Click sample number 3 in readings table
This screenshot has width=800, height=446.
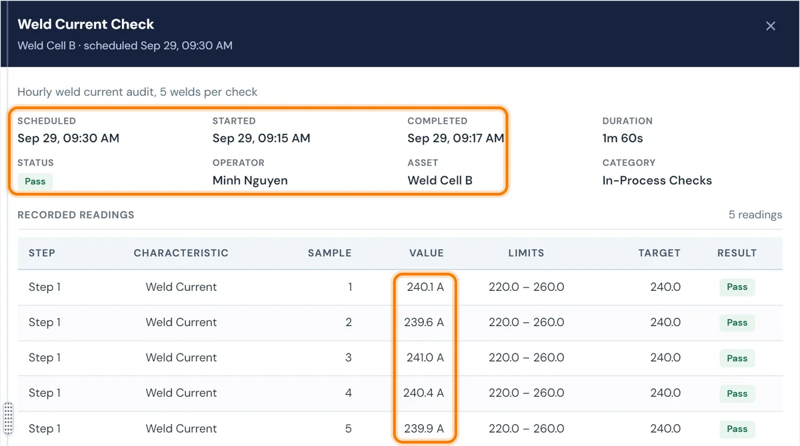pos(349,357)
